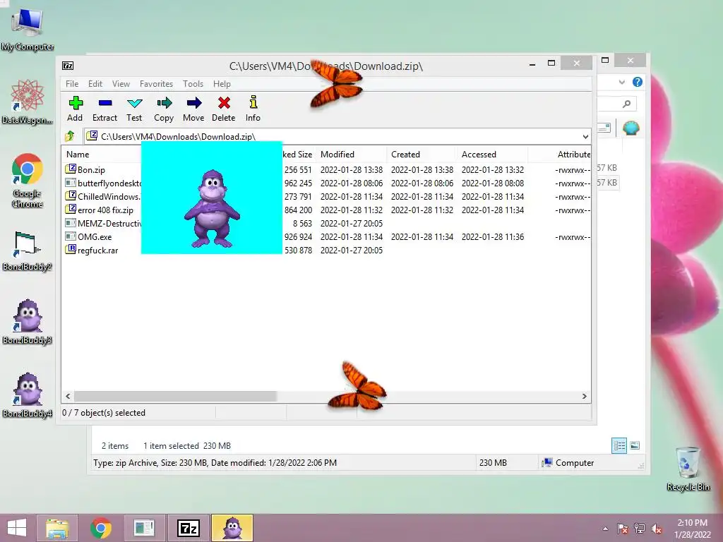This screenshot has height=542, width=723.
Task: Open BonziBuddy3 desktop shortcut
Action: [x=28, y=322]
